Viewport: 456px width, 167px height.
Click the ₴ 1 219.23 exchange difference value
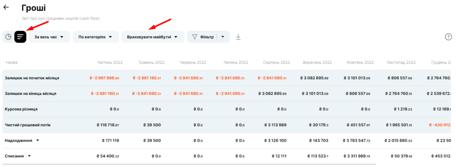403,109
